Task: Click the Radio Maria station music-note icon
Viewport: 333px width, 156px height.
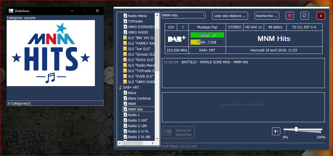Action: point(125,16)
